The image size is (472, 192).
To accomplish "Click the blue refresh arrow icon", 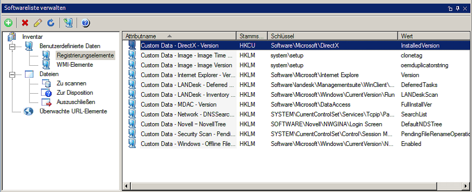I will click(x=51, y=23).
